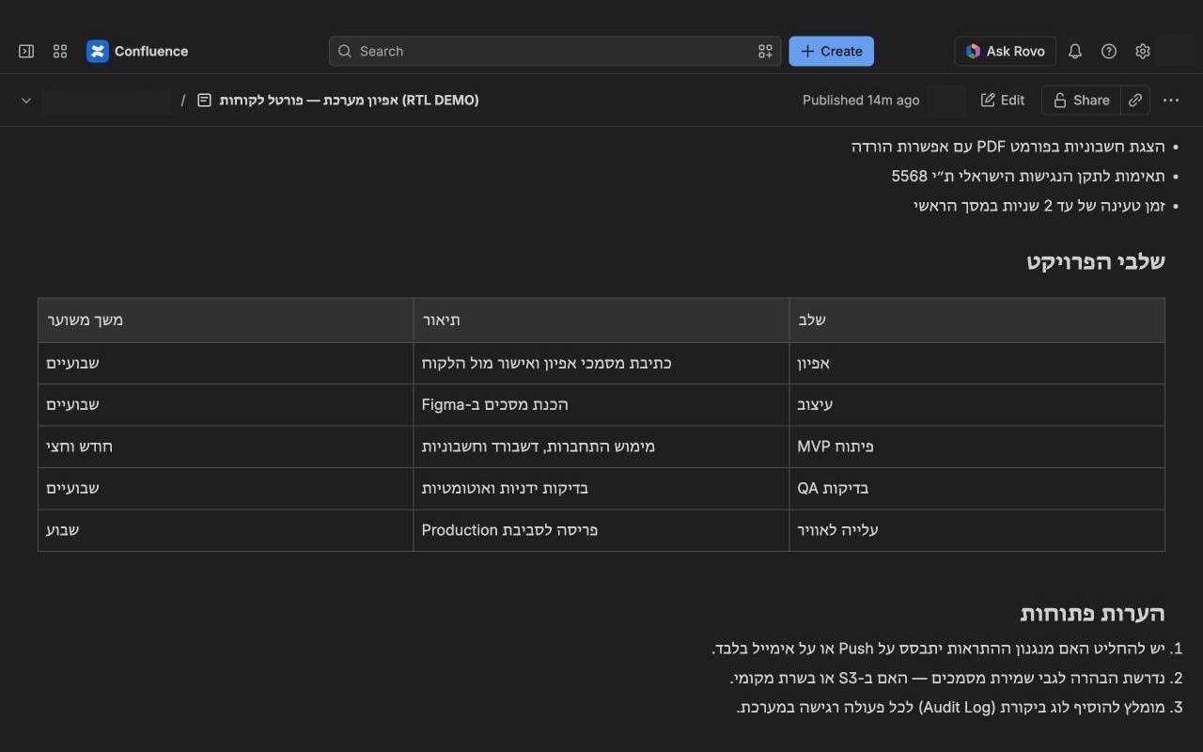Click the bullet mentioning PDF invoices

tap(1008, 147)
